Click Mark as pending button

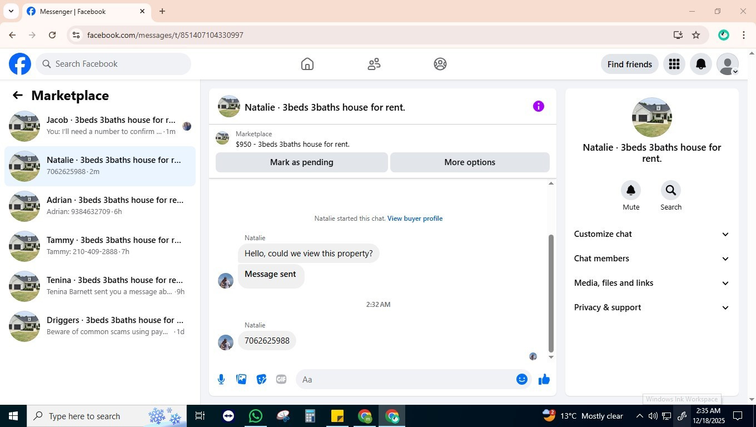[x=302, y=162]
